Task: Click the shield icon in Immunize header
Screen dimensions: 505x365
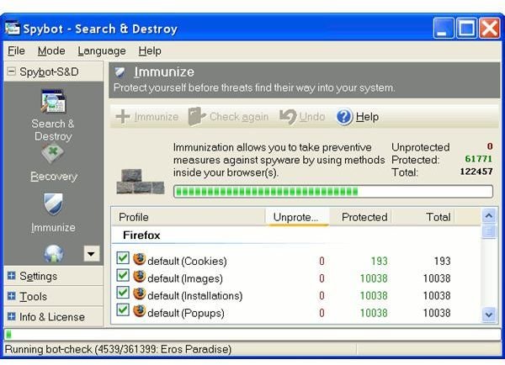Action: [120, 71]
